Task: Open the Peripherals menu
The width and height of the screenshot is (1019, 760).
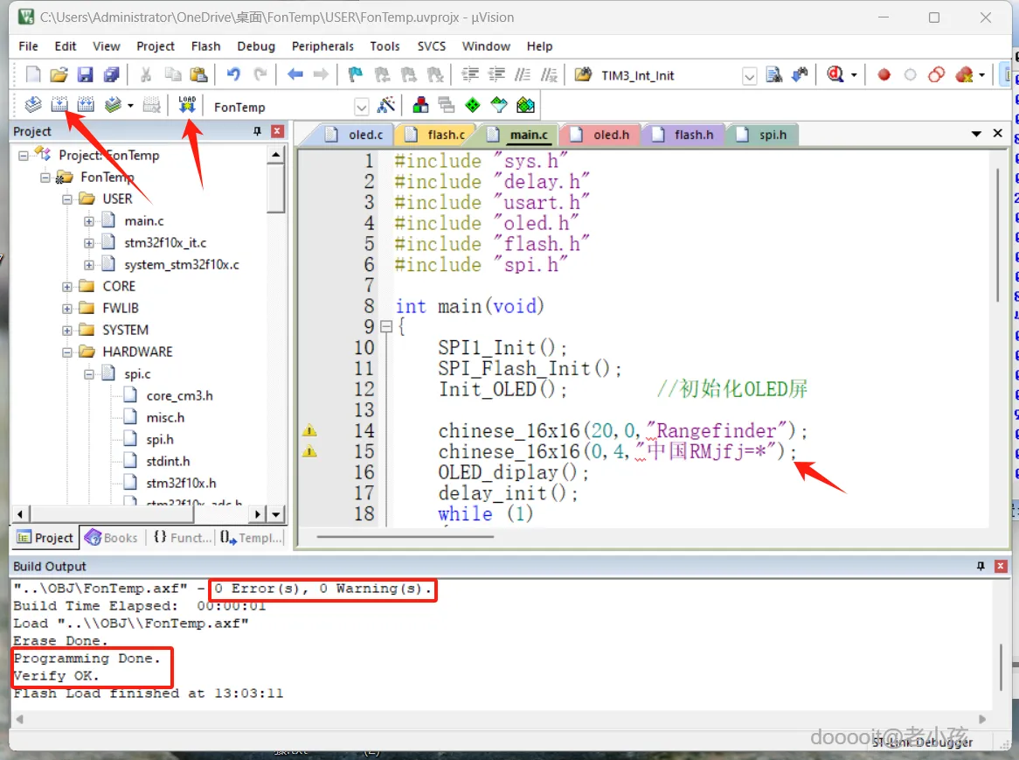Action: pyautogui.click(x=322, y=46)
